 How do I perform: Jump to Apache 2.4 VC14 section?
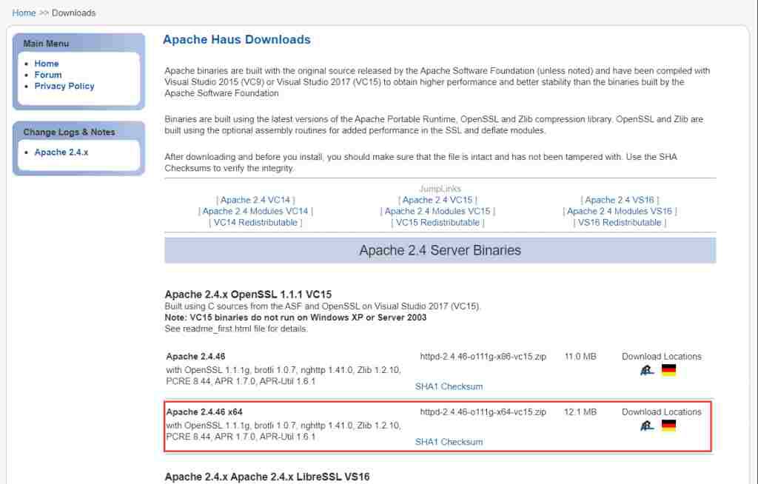255,200
